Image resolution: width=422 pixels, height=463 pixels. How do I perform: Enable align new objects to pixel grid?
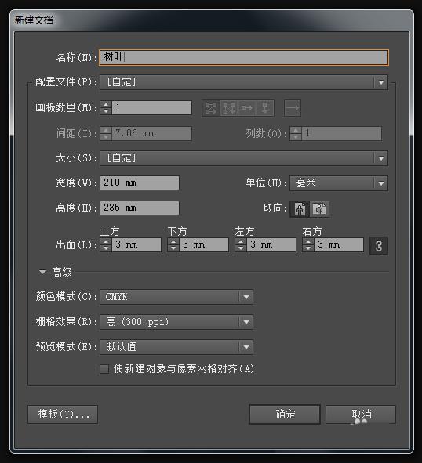coord(104,369)
